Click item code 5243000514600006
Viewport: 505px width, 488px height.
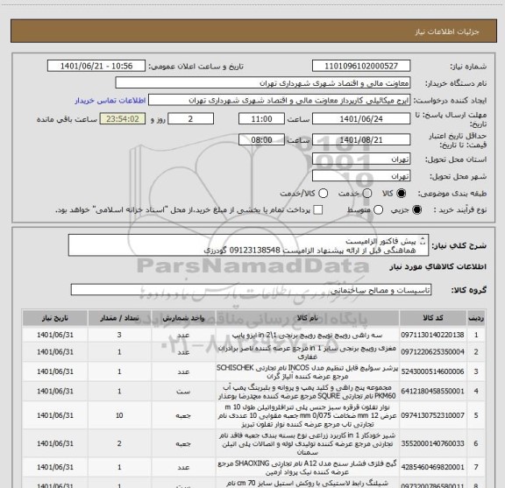[x=432, y=371]
